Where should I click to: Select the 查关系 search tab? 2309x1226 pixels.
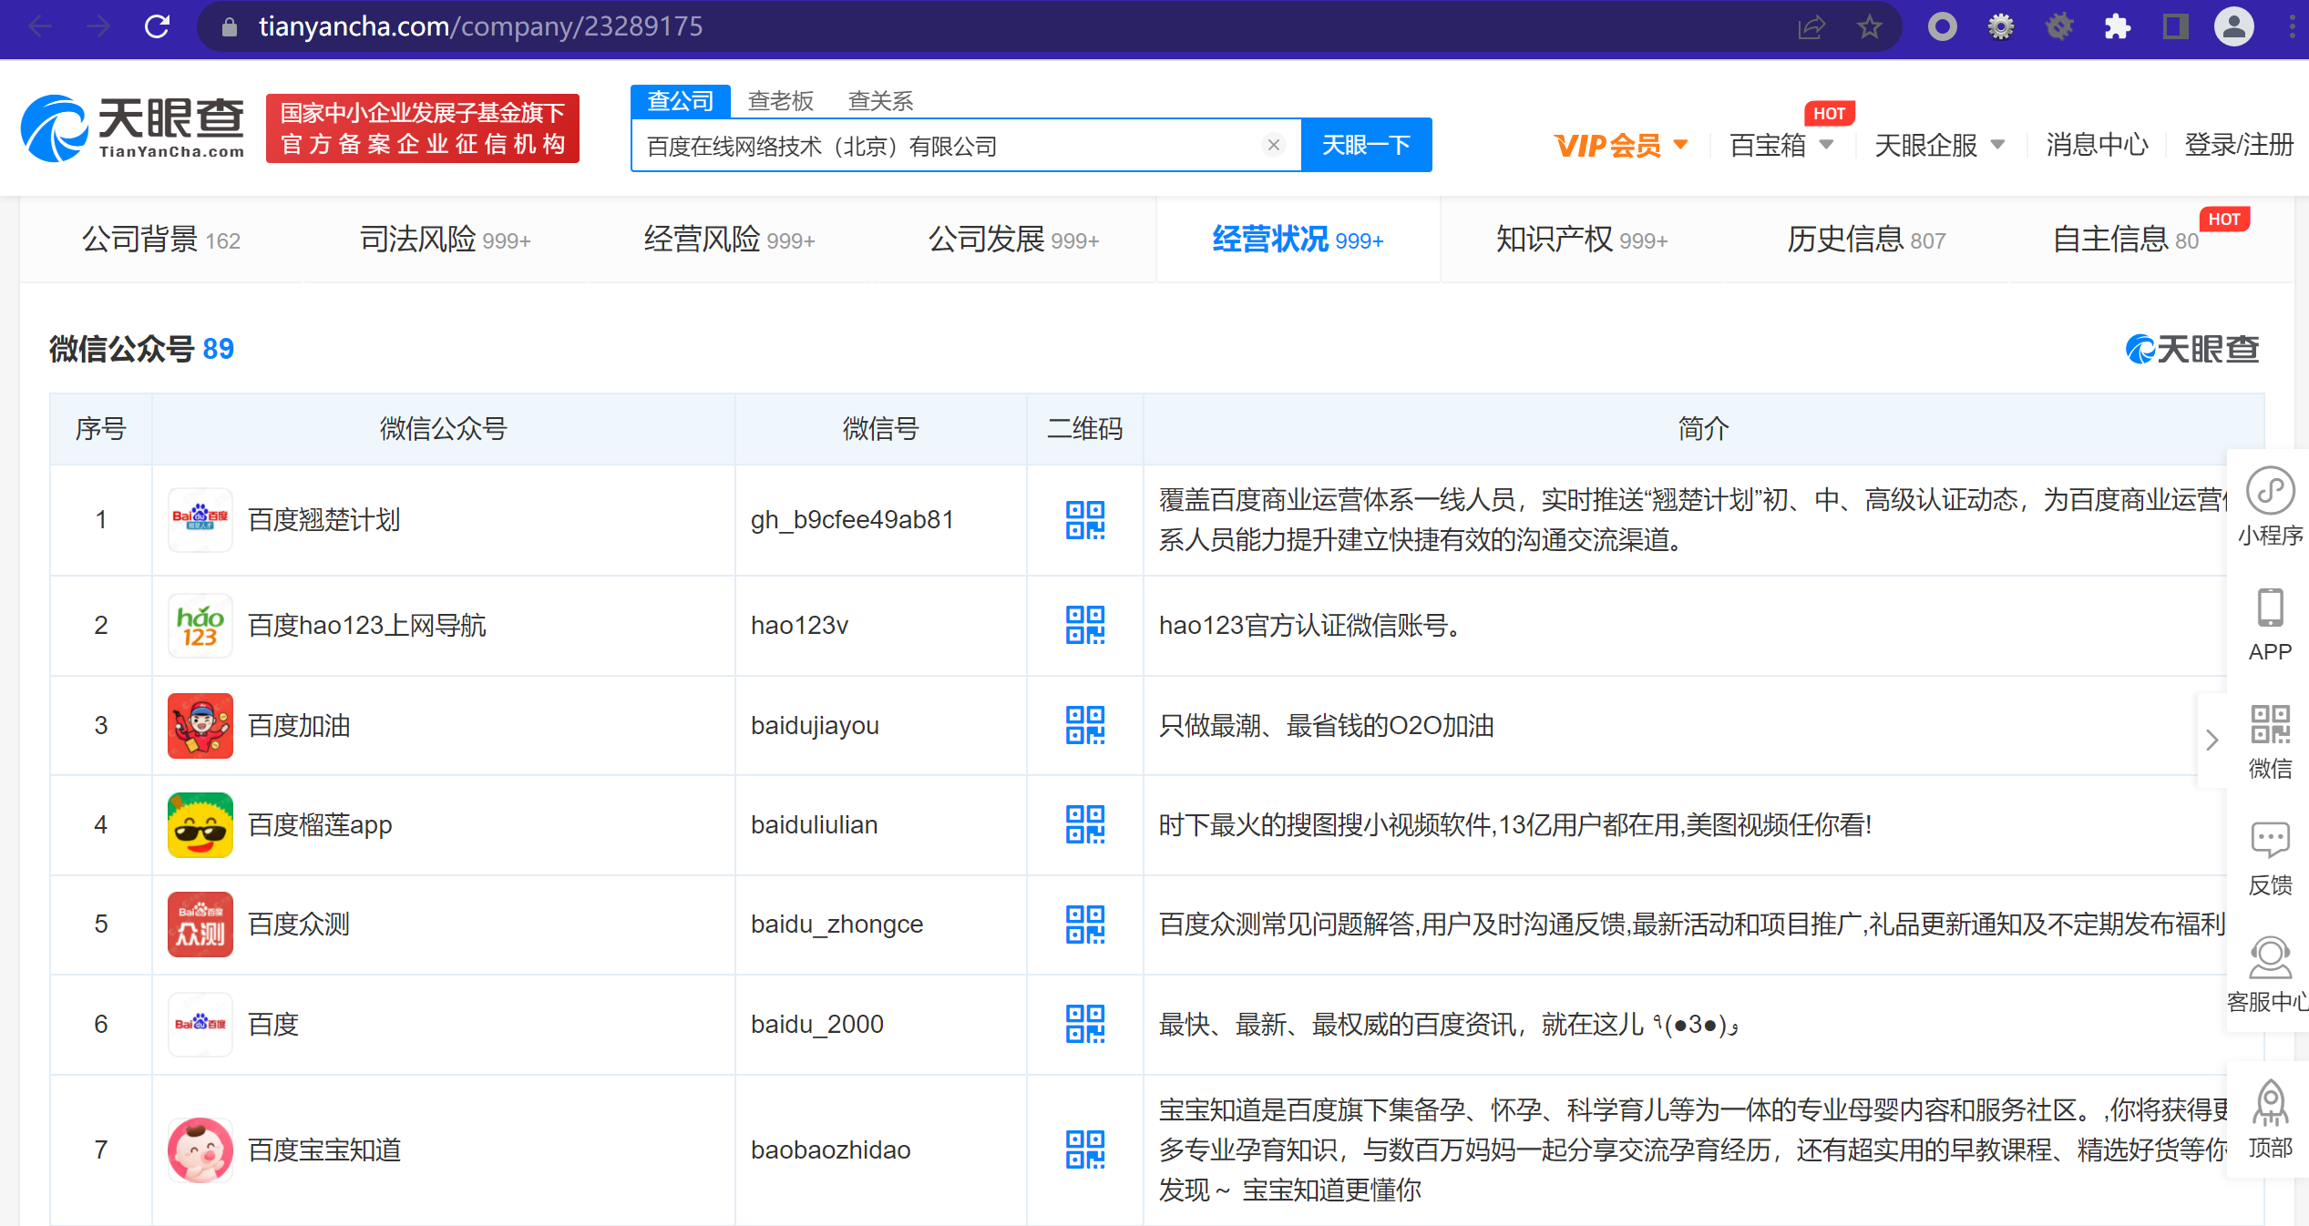881,100
